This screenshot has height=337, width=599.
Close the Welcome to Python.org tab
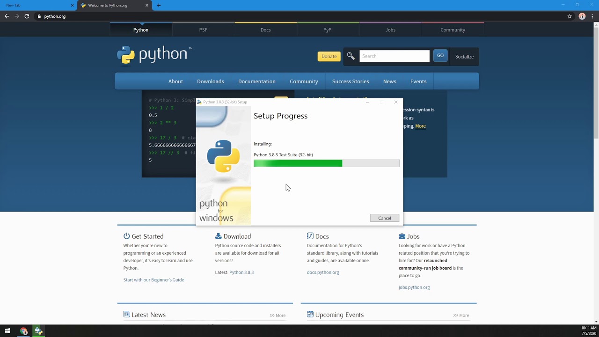(147, 5)
